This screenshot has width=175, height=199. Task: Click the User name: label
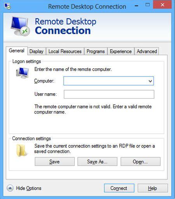(x=45, y=94)
